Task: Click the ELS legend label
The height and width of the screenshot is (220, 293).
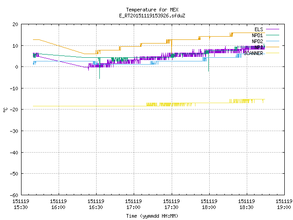Action: pyautogui.click(x=259, y=29)
